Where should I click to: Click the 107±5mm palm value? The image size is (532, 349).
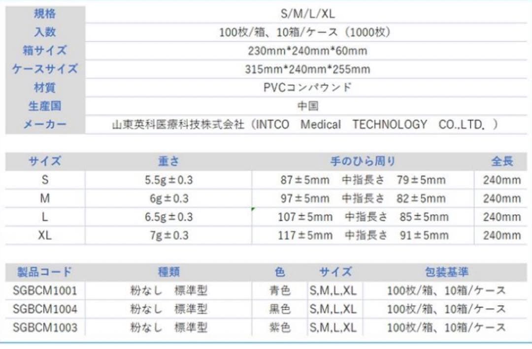click(305, 217)
